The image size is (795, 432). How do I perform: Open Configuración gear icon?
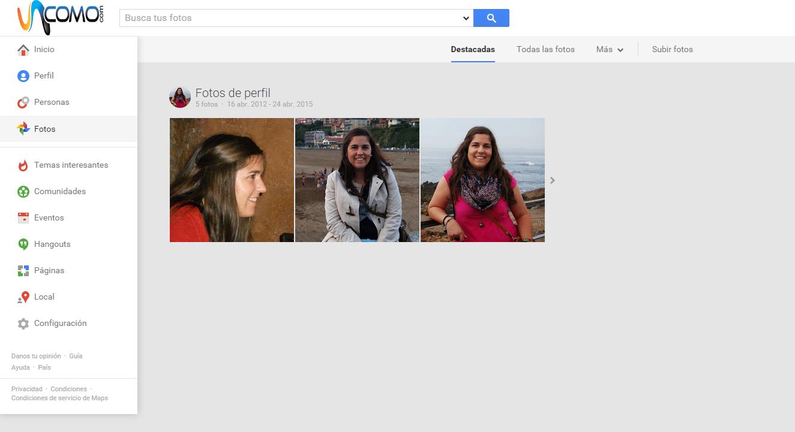click(x=23, y=324)
